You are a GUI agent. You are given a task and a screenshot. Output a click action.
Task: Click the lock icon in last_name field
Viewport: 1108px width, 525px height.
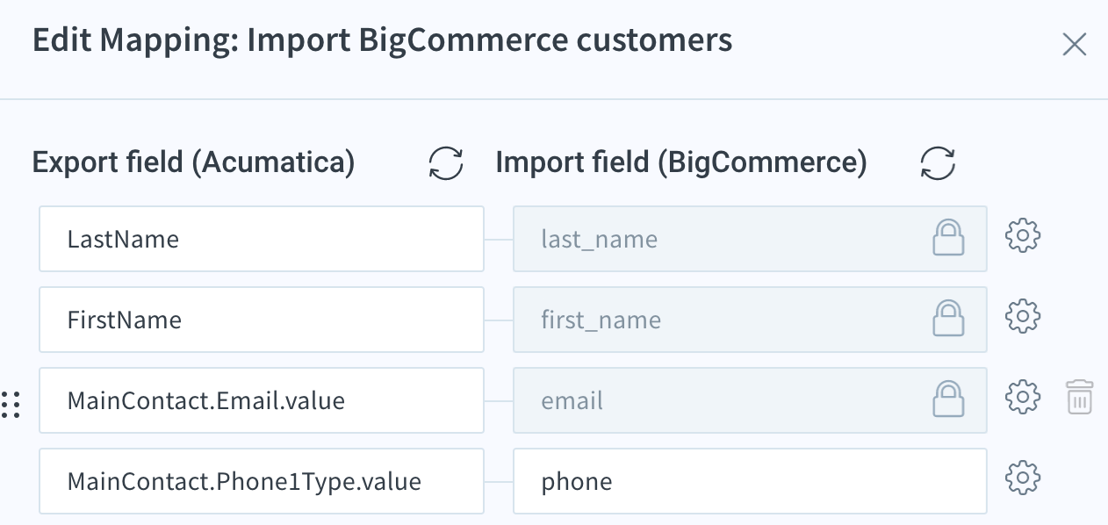(x=948, y=237)
